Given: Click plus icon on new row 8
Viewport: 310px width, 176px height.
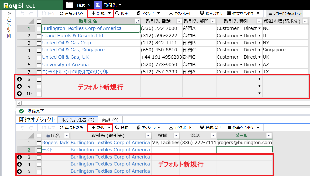Looking at the screenshot, I should 19,79.
